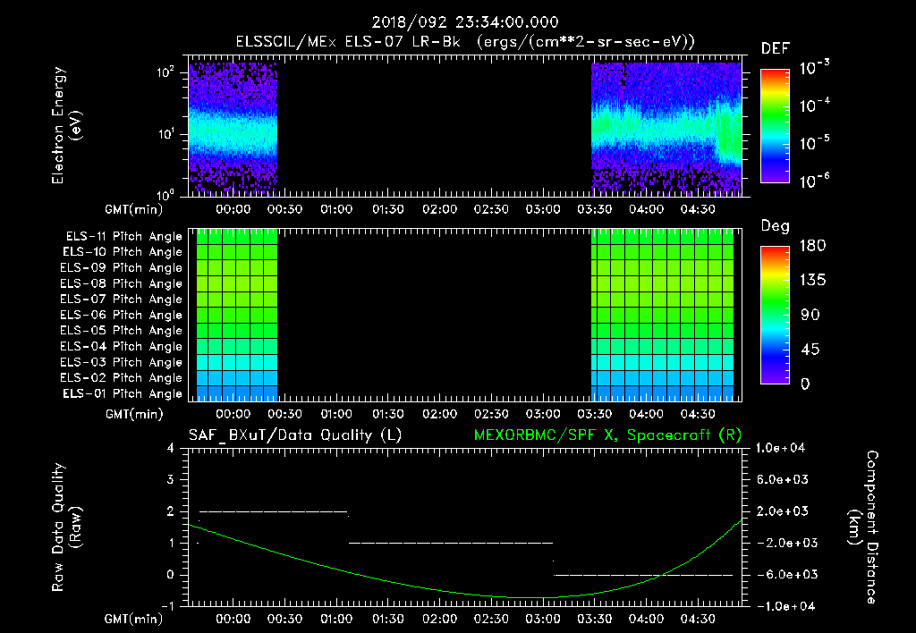Click the Electron Energy (eV) axis title
The width and height of the screenshot is (916, 633).
coord(66,125)
